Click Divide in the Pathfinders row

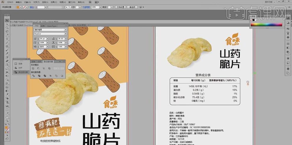[34, 75]
